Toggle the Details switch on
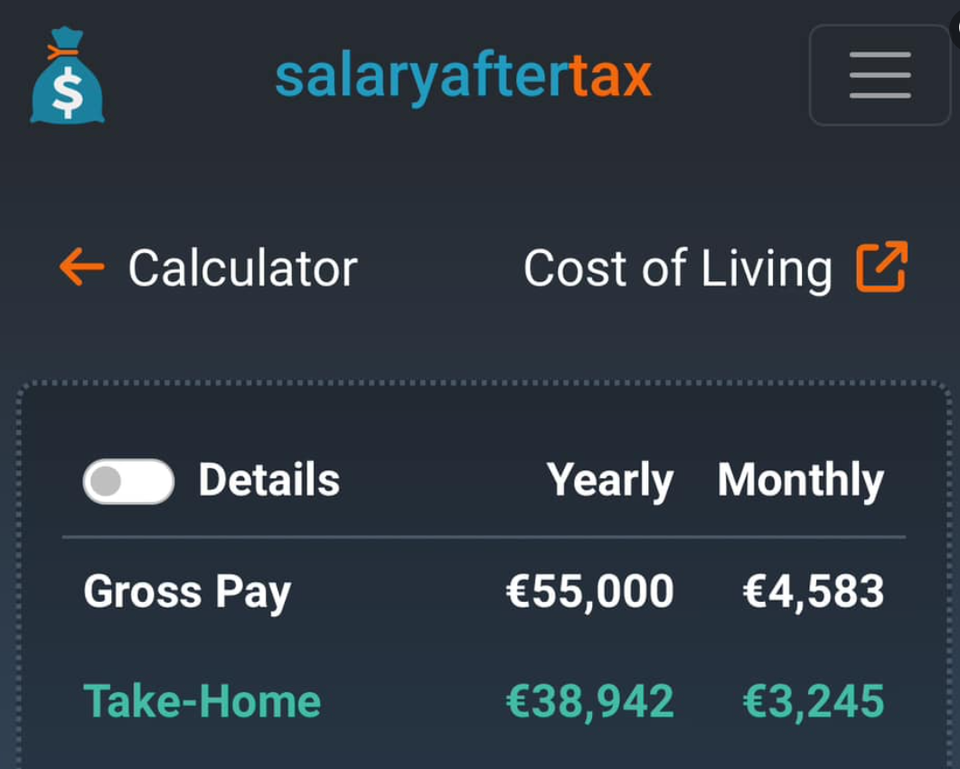The image size is (960, 769). click(128, 481)
